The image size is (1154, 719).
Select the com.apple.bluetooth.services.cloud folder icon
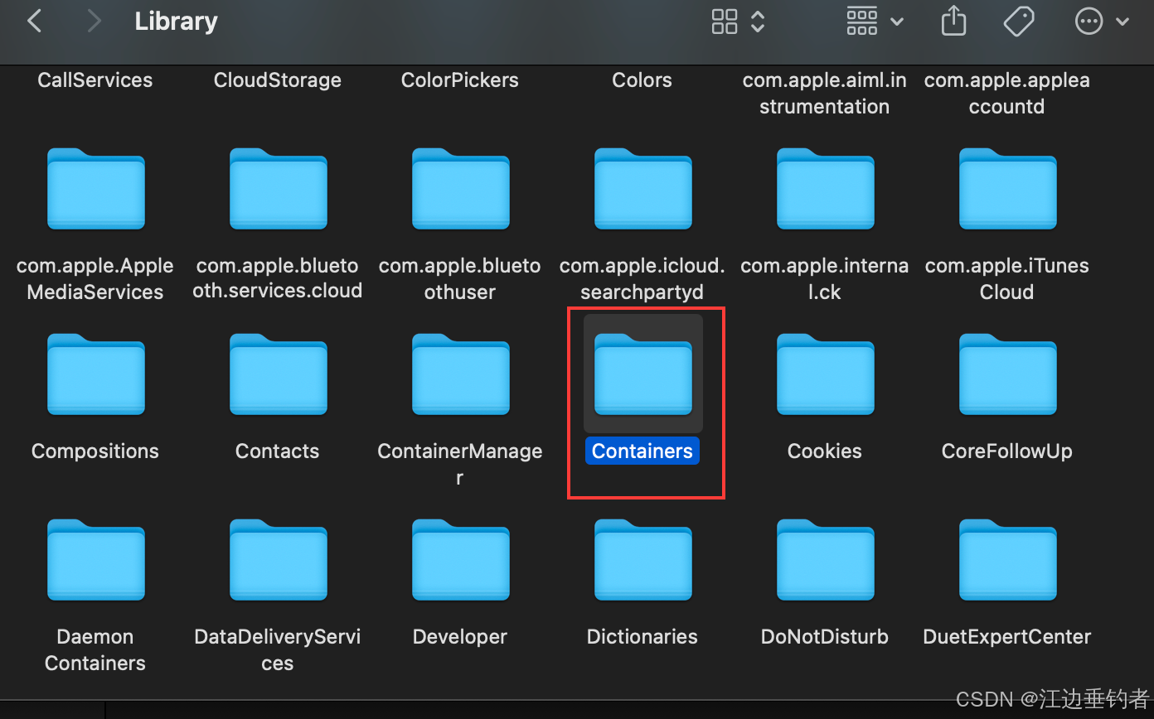(x=279, y=188)
